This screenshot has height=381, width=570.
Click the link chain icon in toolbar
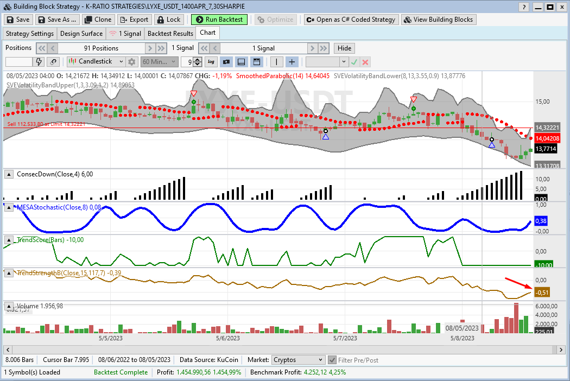53,62
